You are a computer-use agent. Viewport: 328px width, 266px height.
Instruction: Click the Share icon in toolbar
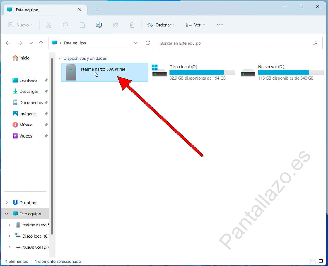[115, 25]
